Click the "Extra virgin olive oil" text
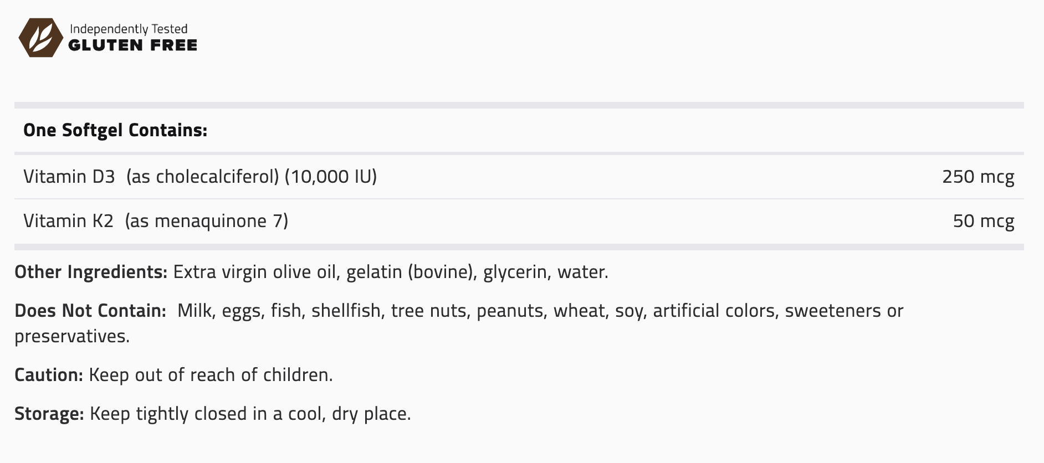The width and height of the screenshot is (1044, 463). click(255, 272)
